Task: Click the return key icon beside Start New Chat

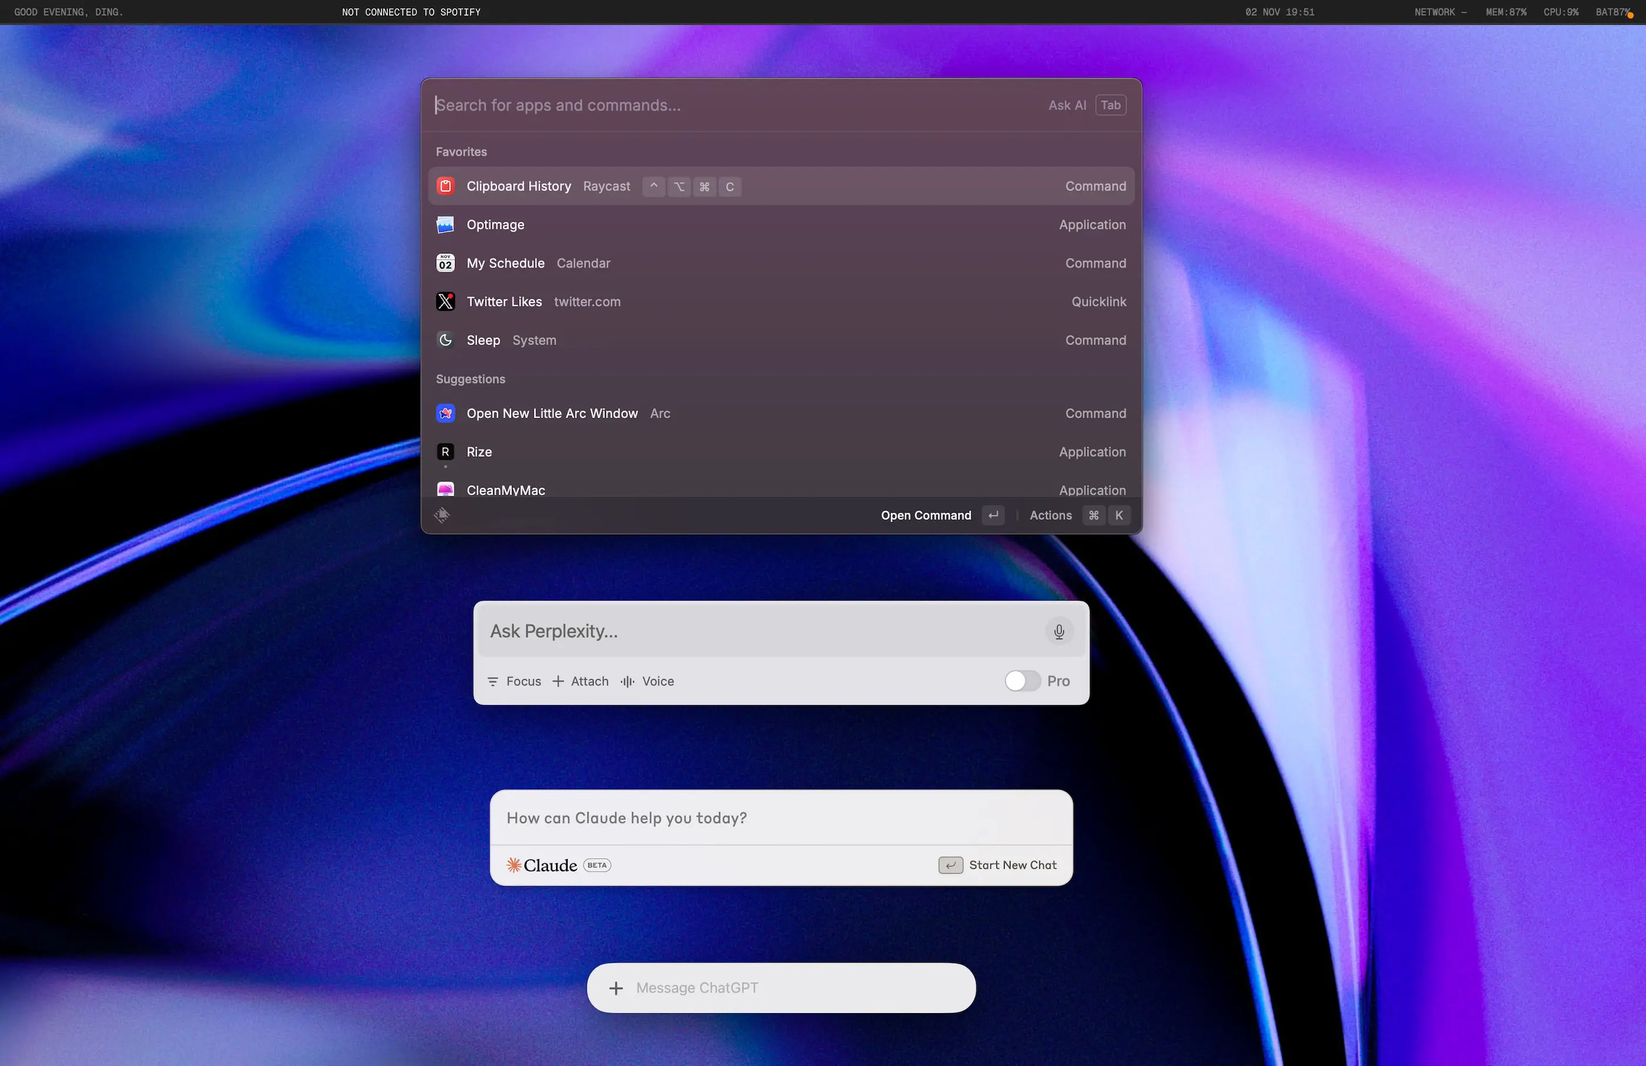Action: (x=950, y=866)
